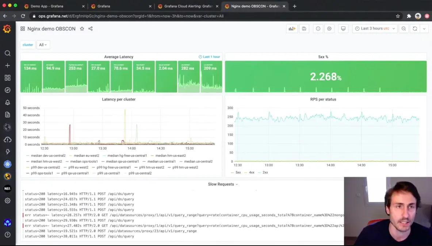The width and height of the screenshot is (432, 246).
Task: Open the Kubernetes wheel icon in sidebar
Action: point(7,164)
